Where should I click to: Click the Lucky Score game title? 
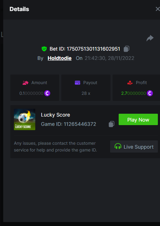(56, 115)
